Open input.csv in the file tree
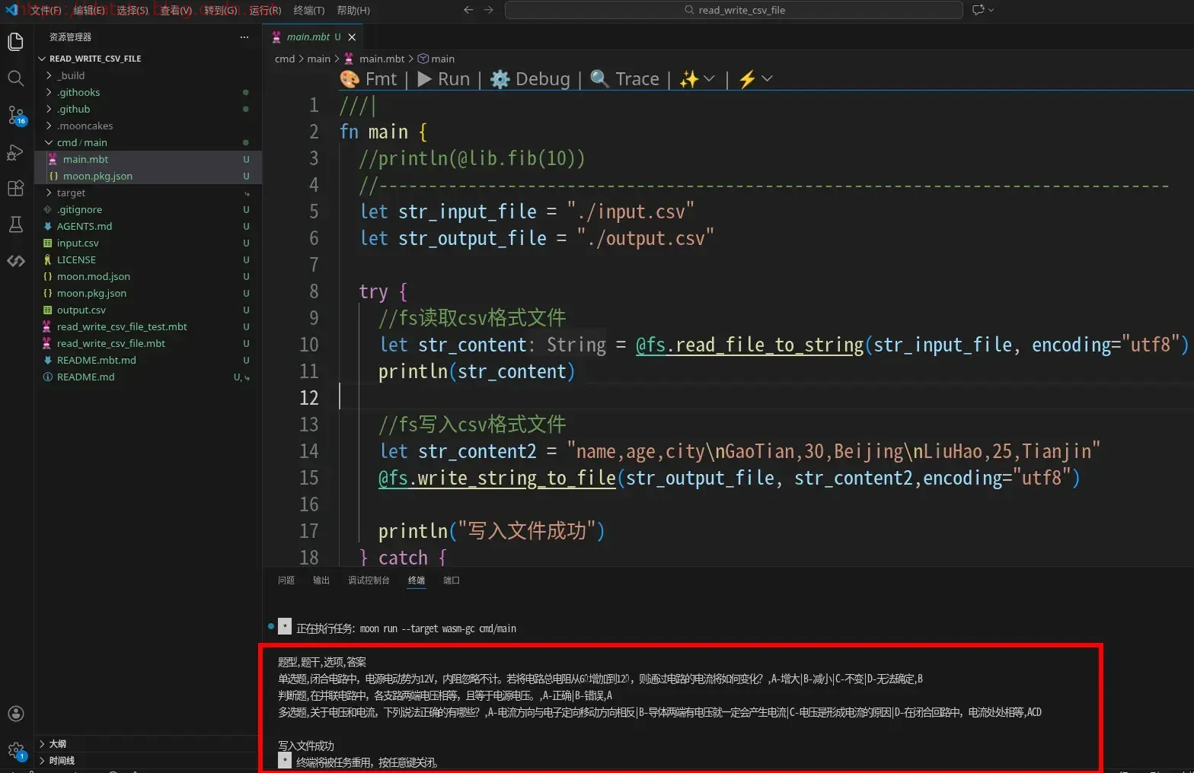The image size is (1194, 773). [78, 243]
